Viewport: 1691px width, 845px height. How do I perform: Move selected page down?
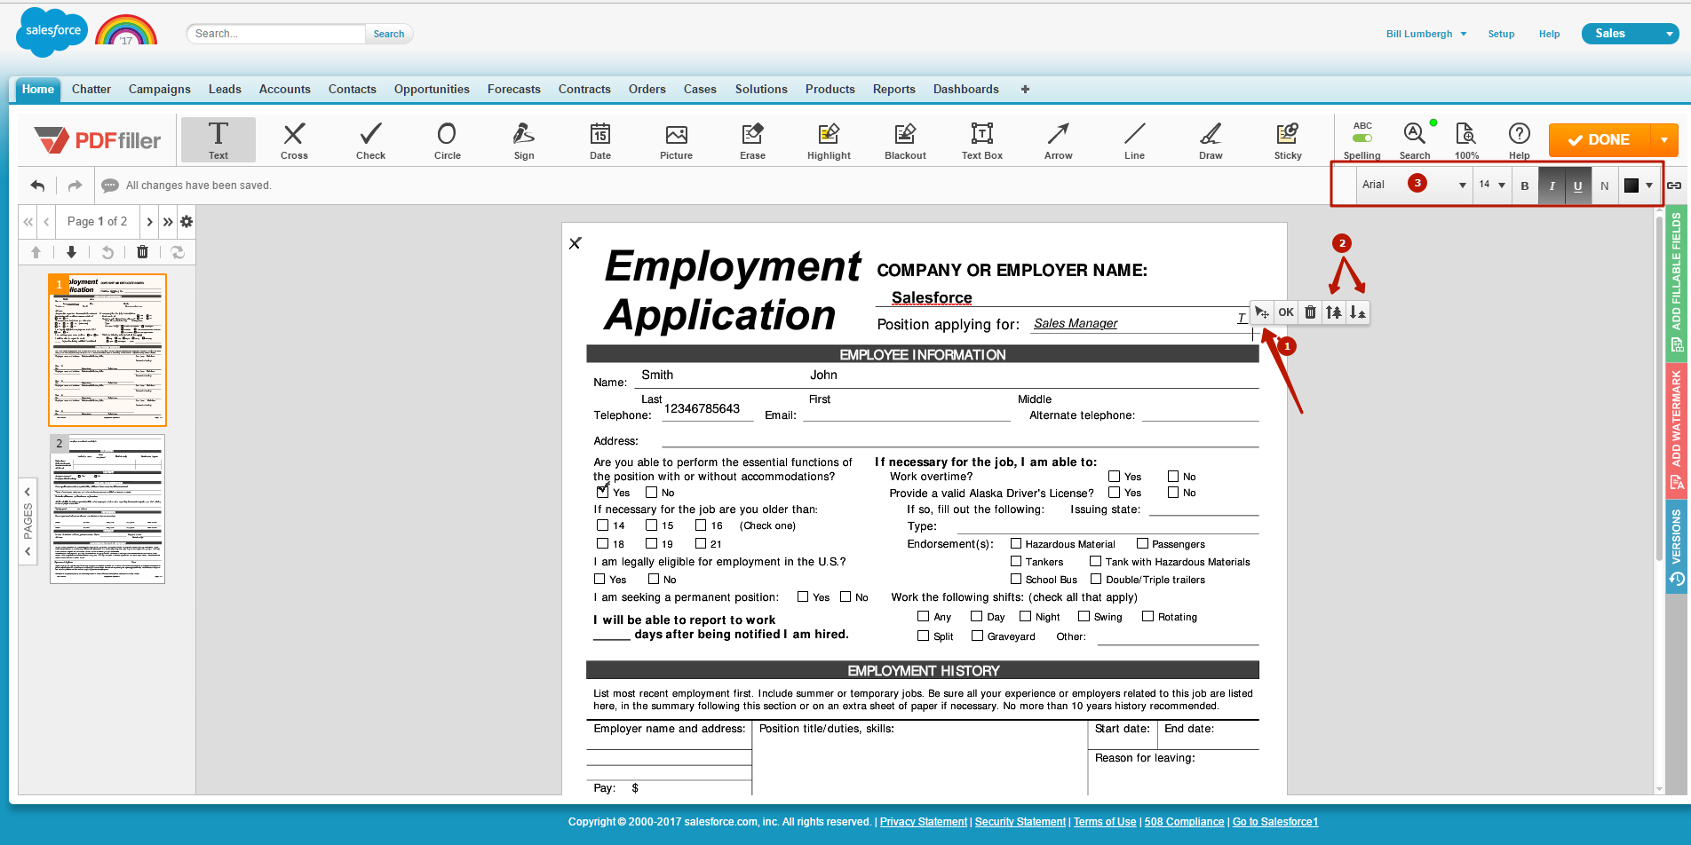[71, 252]
